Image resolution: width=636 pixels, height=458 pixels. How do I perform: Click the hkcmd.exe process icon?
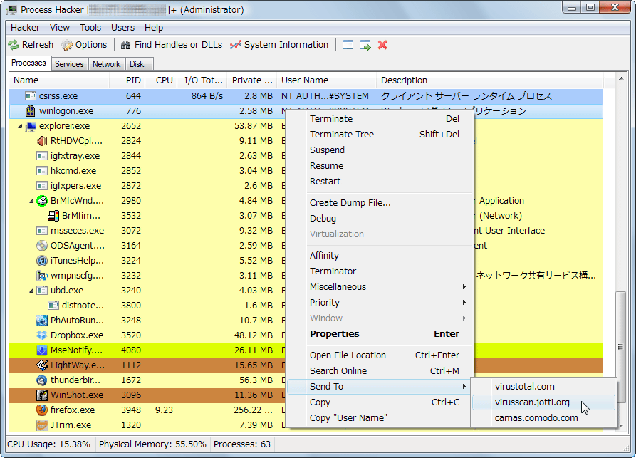pos(42,171)
